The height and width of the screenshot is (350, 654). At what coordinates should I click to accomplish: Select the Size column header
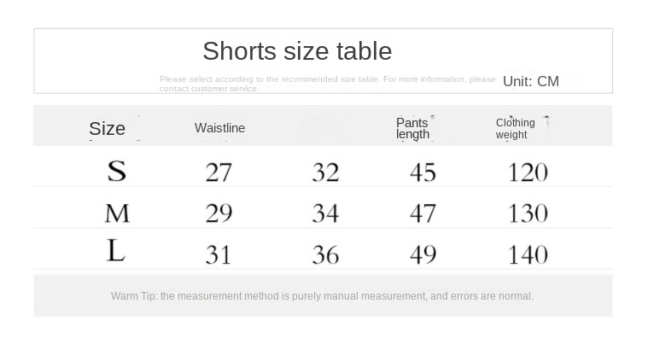tap(108, 129)
